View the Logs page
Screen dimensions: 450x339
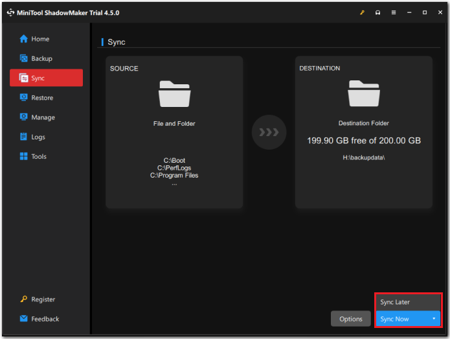pyautogui.click(x=38, y=137)
